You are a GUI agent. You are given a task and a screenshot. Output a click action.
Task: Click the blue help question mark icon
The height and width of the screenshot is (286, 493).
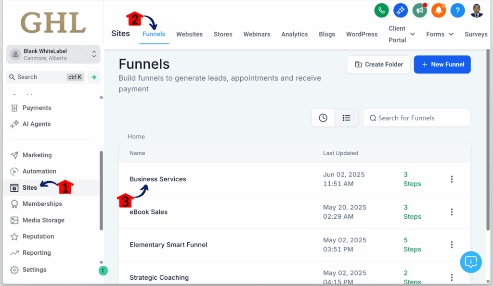point(457,11)
